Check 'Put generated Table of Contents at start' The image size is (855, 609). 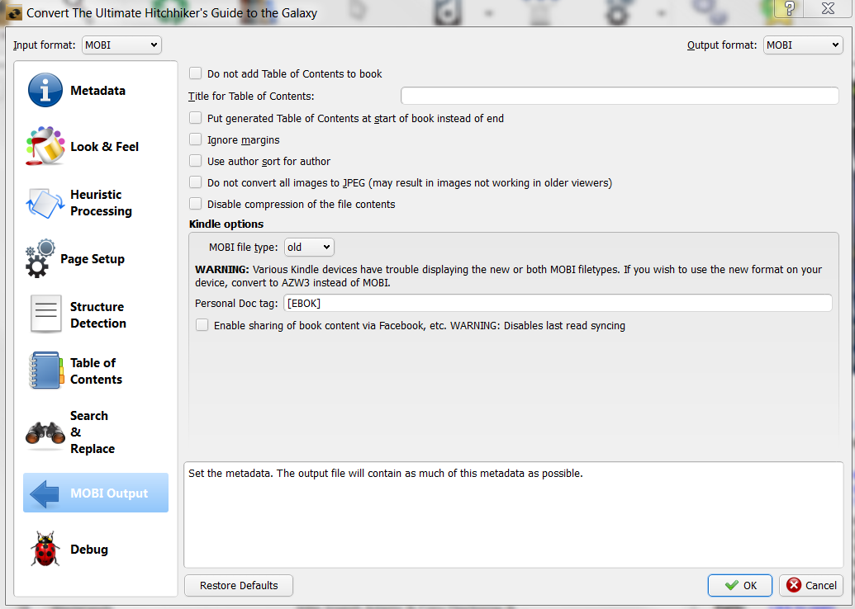click(195, 118)
